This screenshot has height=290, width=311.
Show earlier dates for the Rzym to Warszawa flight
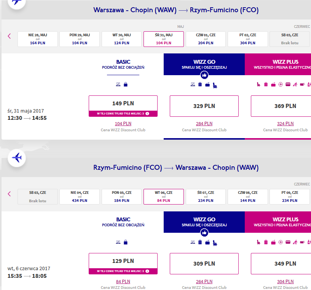[9, 194]
